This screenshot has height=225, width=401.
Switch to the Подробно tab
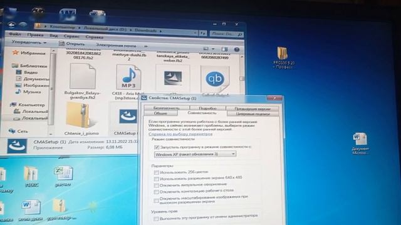(207, 108)
